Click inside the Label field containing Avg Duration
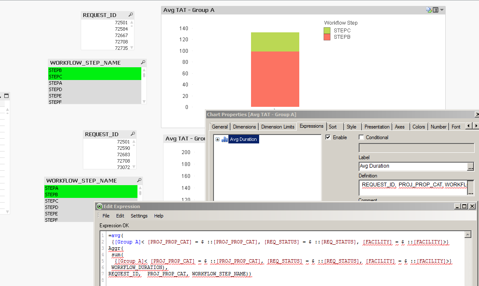The image size is (479, 286). point(412,166)
